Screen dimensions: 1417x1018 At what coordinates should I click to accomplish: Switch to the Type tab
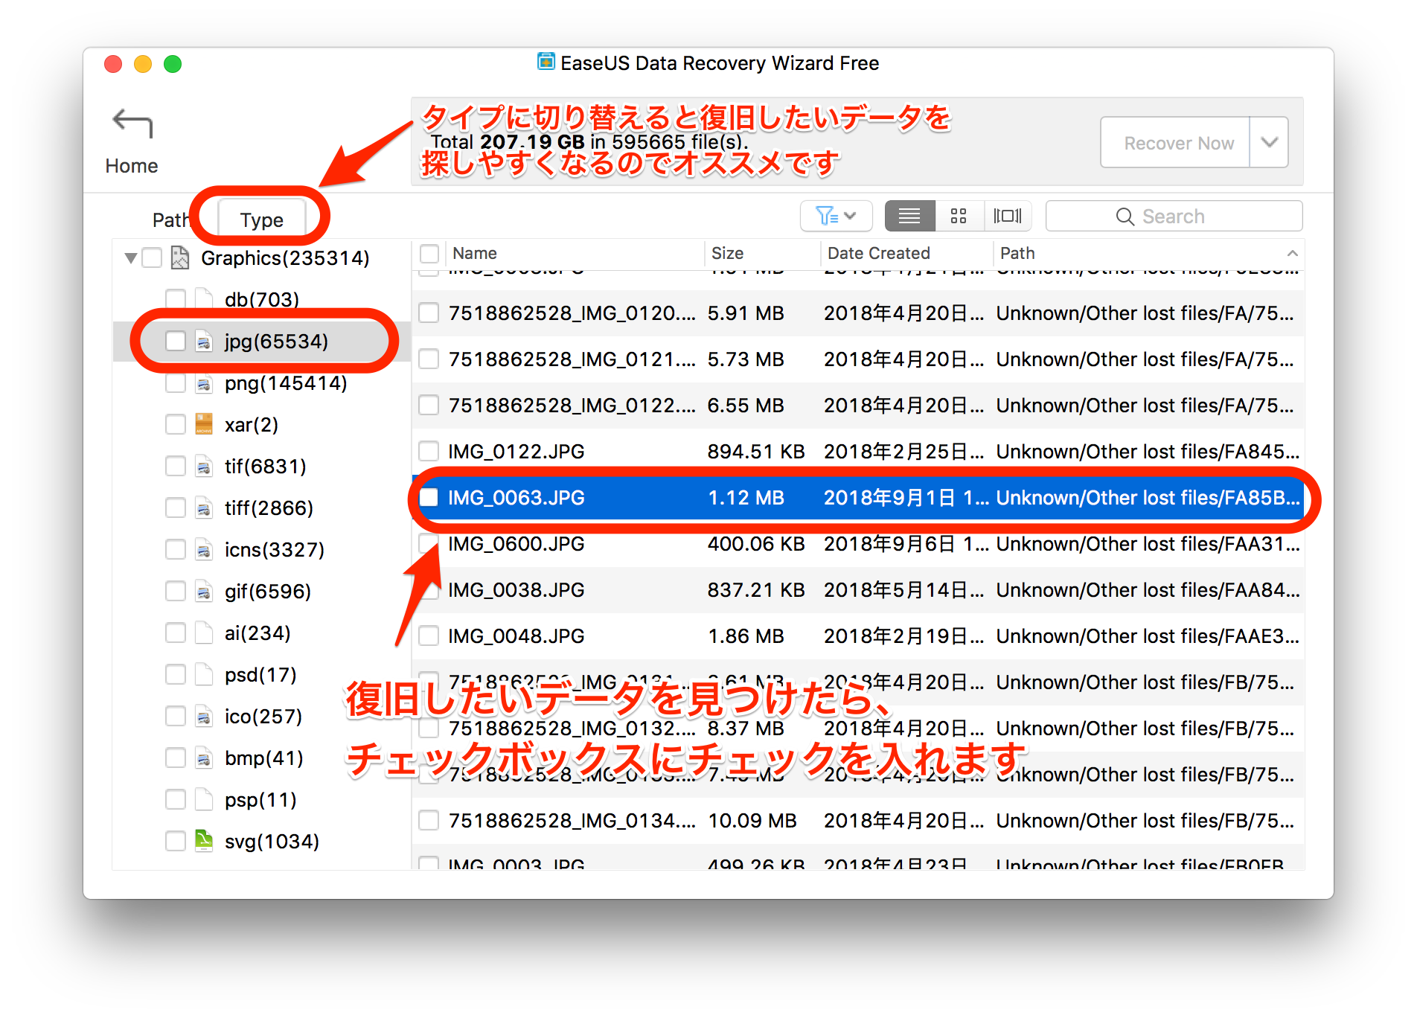click(x=261, y=220)
